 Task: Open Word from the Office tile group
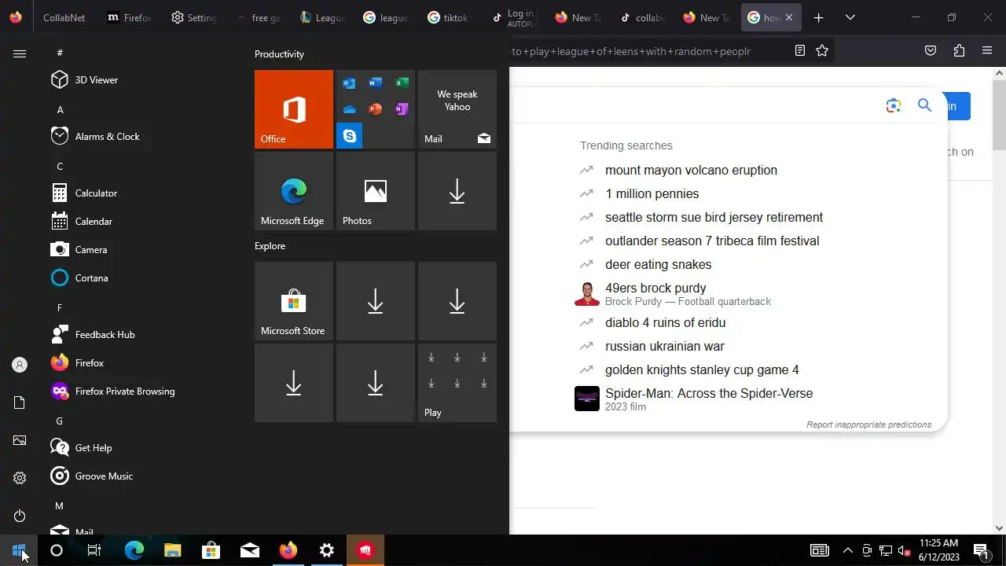pyautogui.click(x=376, y=83)
